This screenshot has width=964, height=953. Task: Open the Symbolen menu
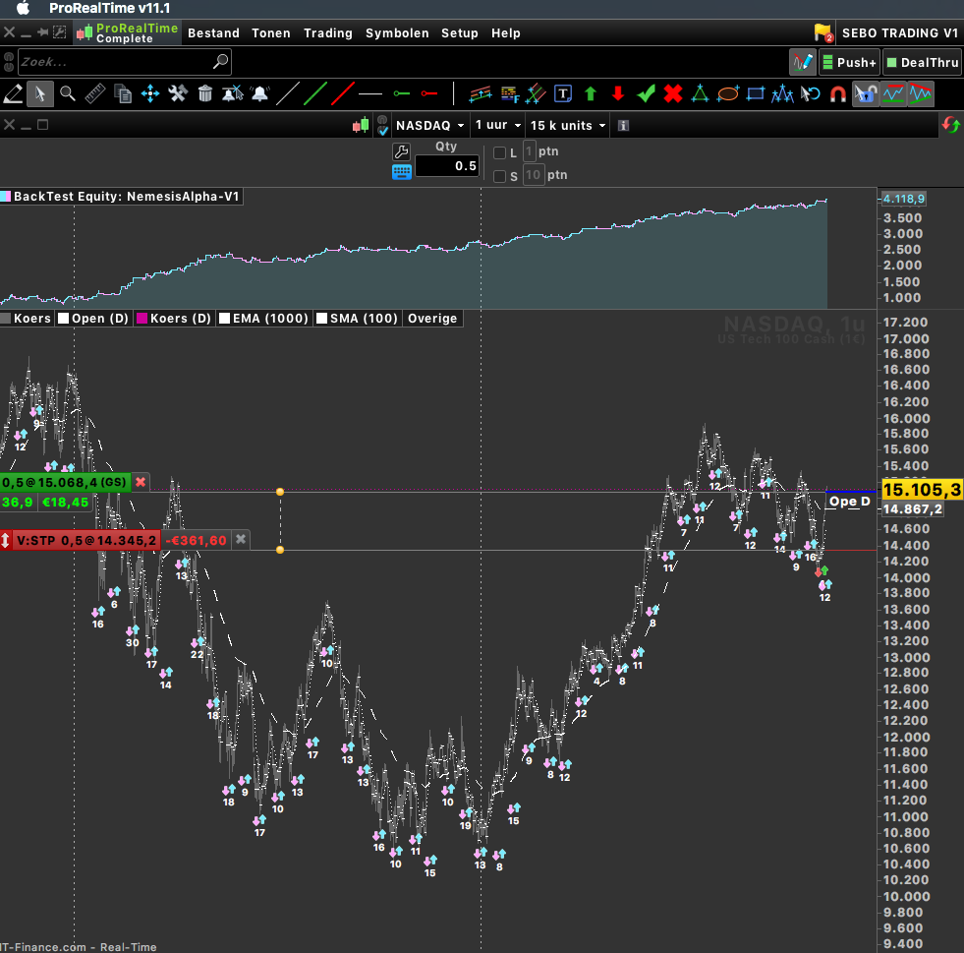coord(397,33)
